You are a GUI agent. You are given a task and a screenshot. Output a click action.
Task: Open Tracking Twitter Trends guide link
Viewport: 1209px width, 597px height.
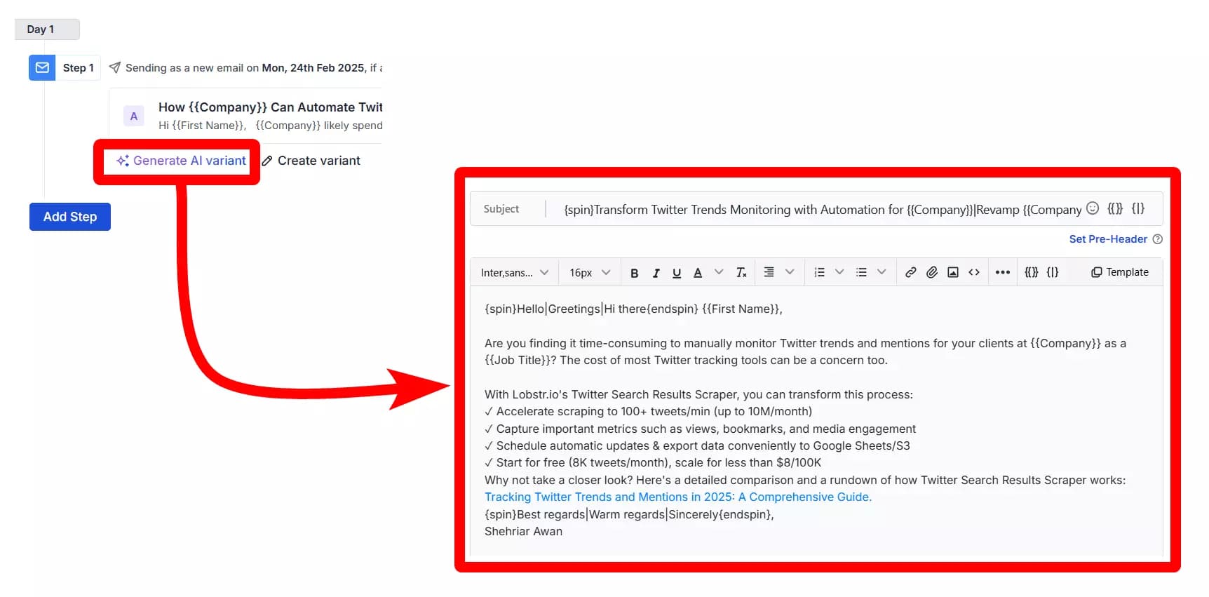pos(678,497)
